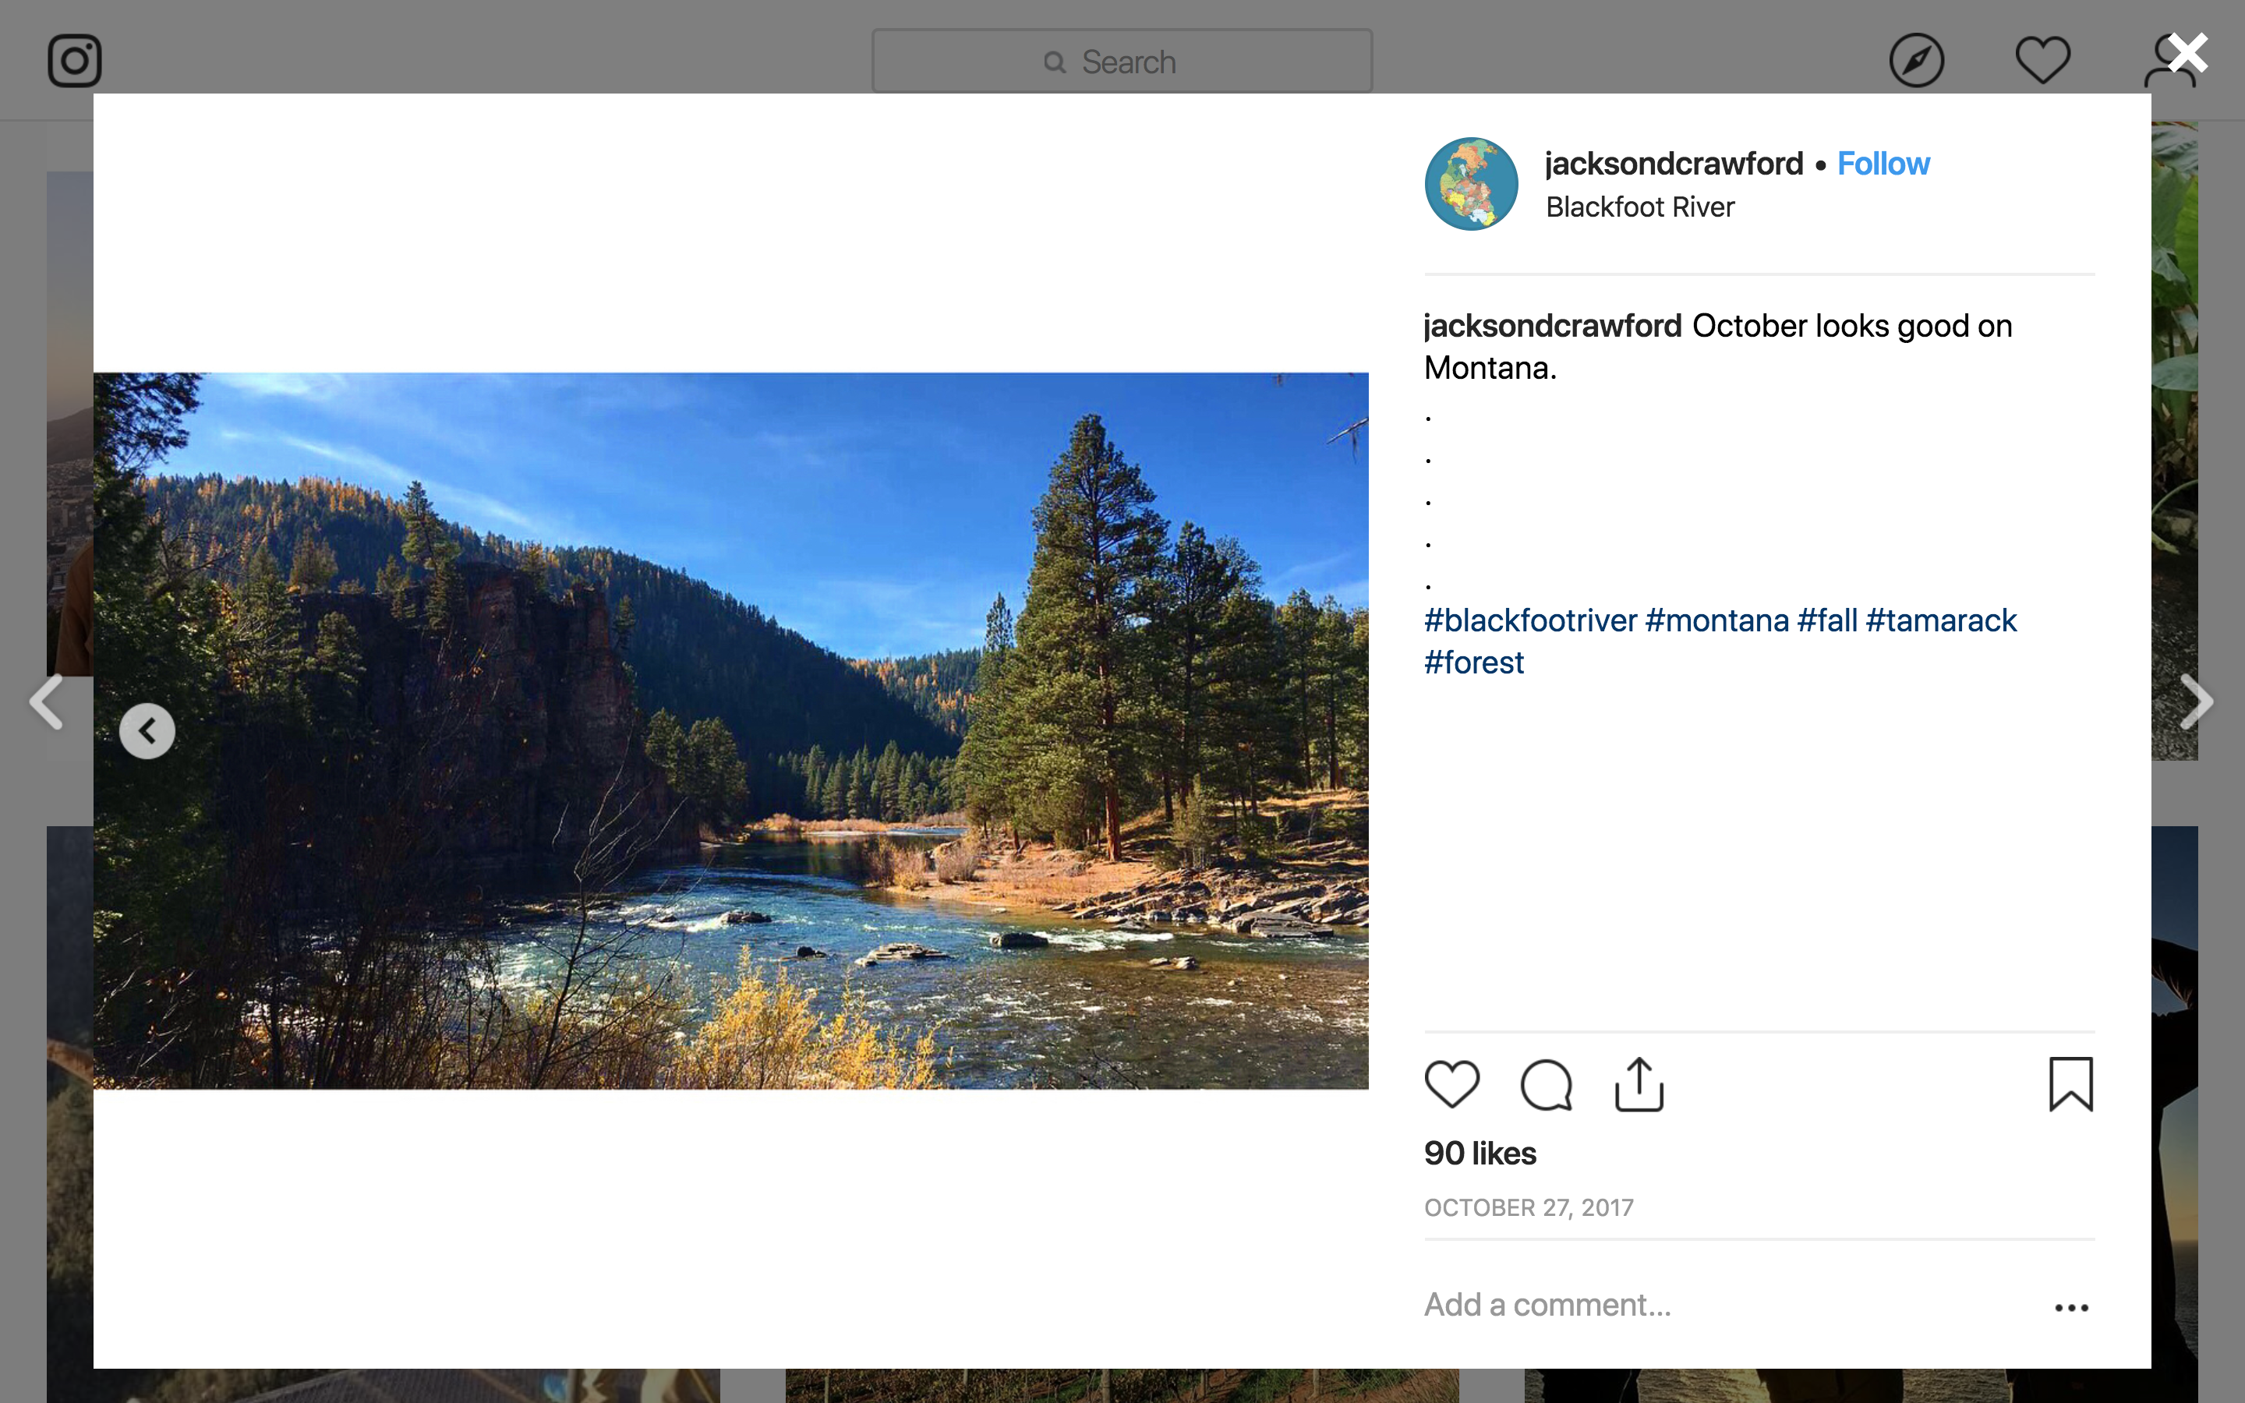Follow jacksondcrawford

click(x=1883, y=164)
